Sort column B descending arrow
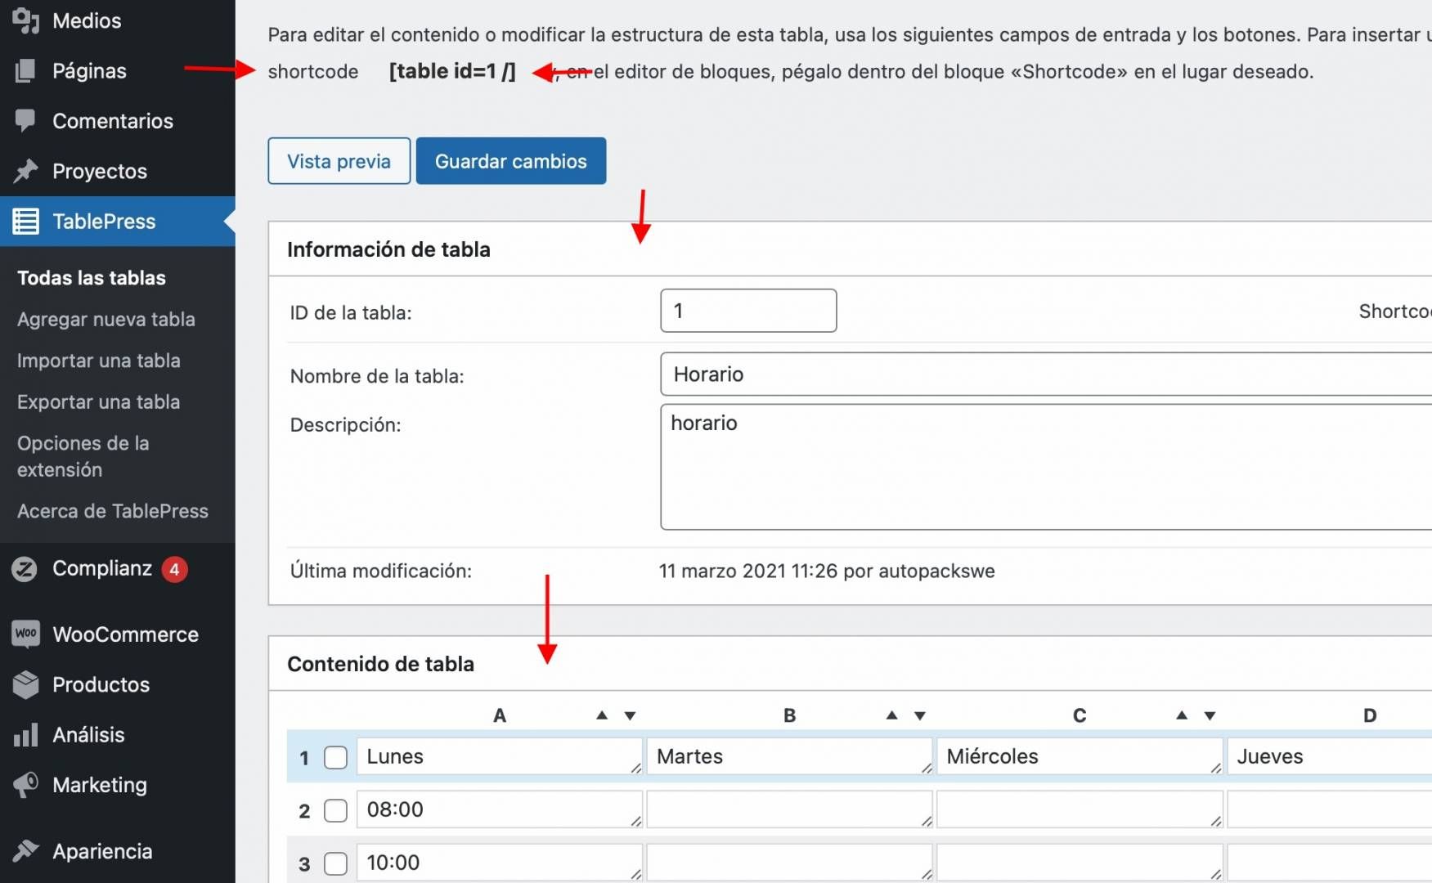The width and height of the screenshot is (1432, 883). 920,715
